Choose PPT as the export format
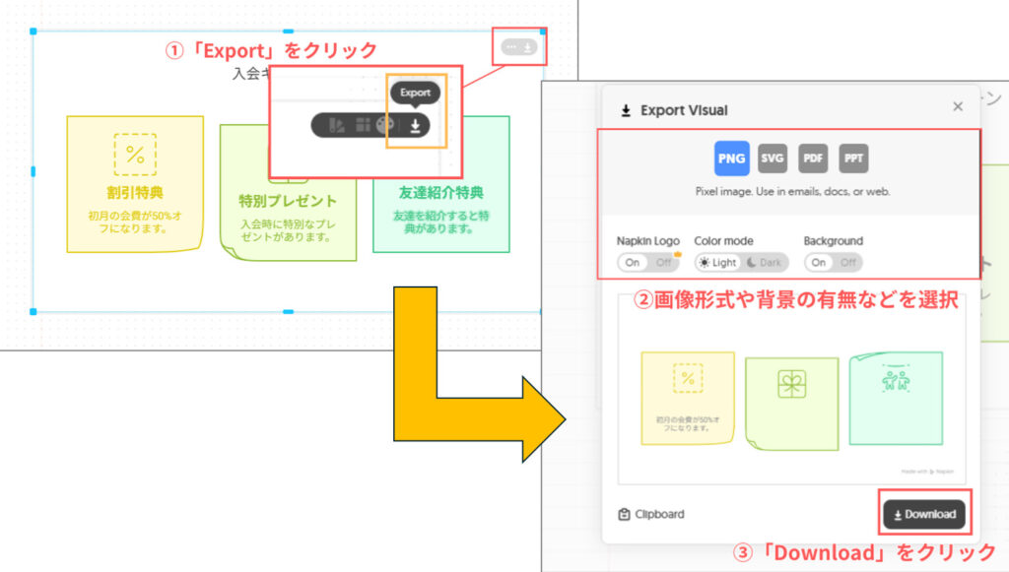Screen dimensions: 1009x572 853,159
